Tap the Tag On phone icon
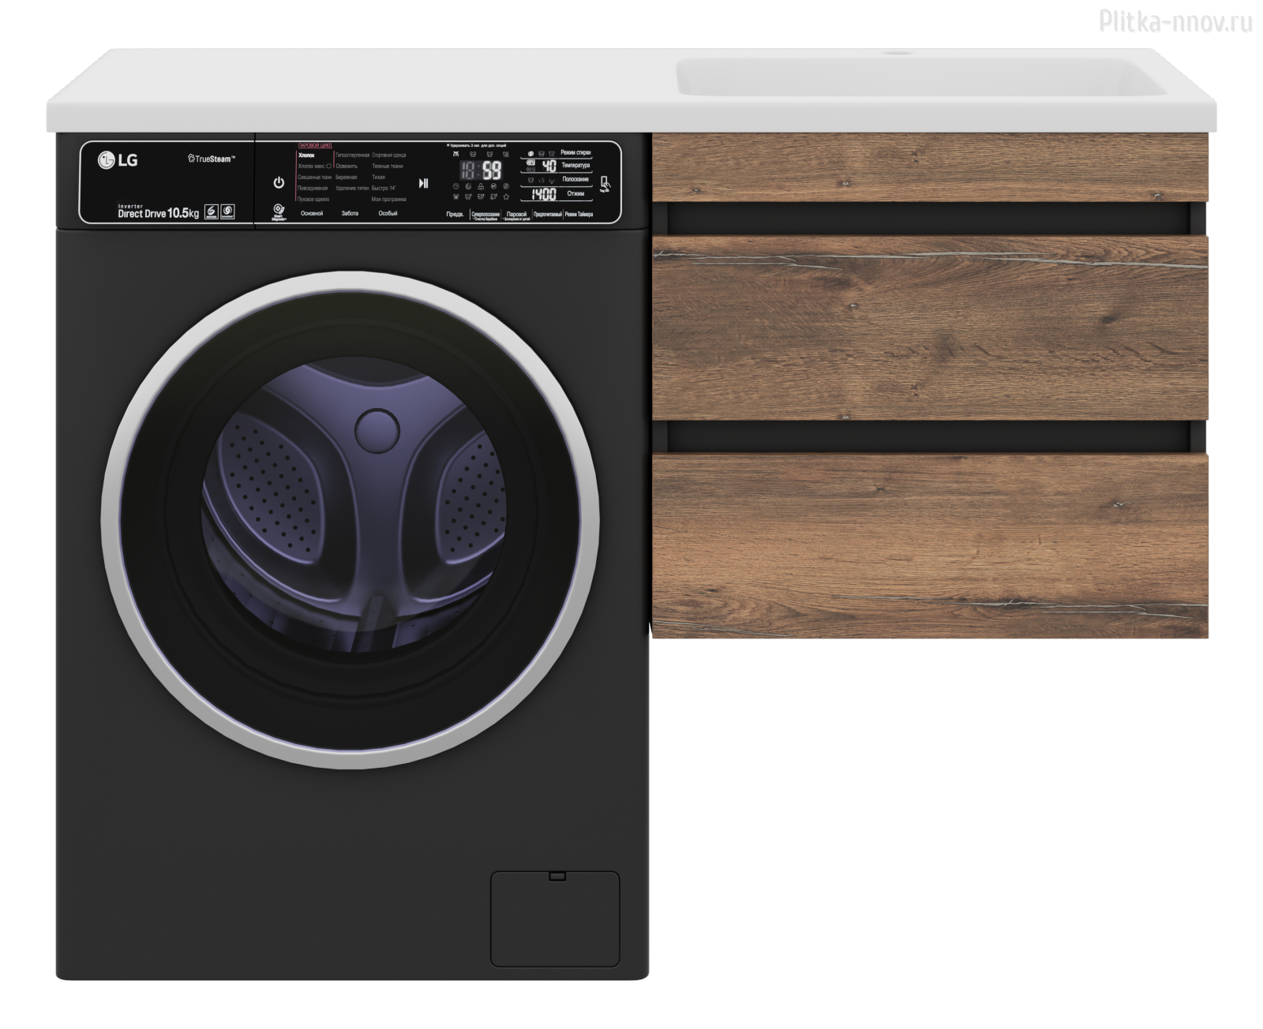This screenshot has width=1263, height=1029. [605, 183]
